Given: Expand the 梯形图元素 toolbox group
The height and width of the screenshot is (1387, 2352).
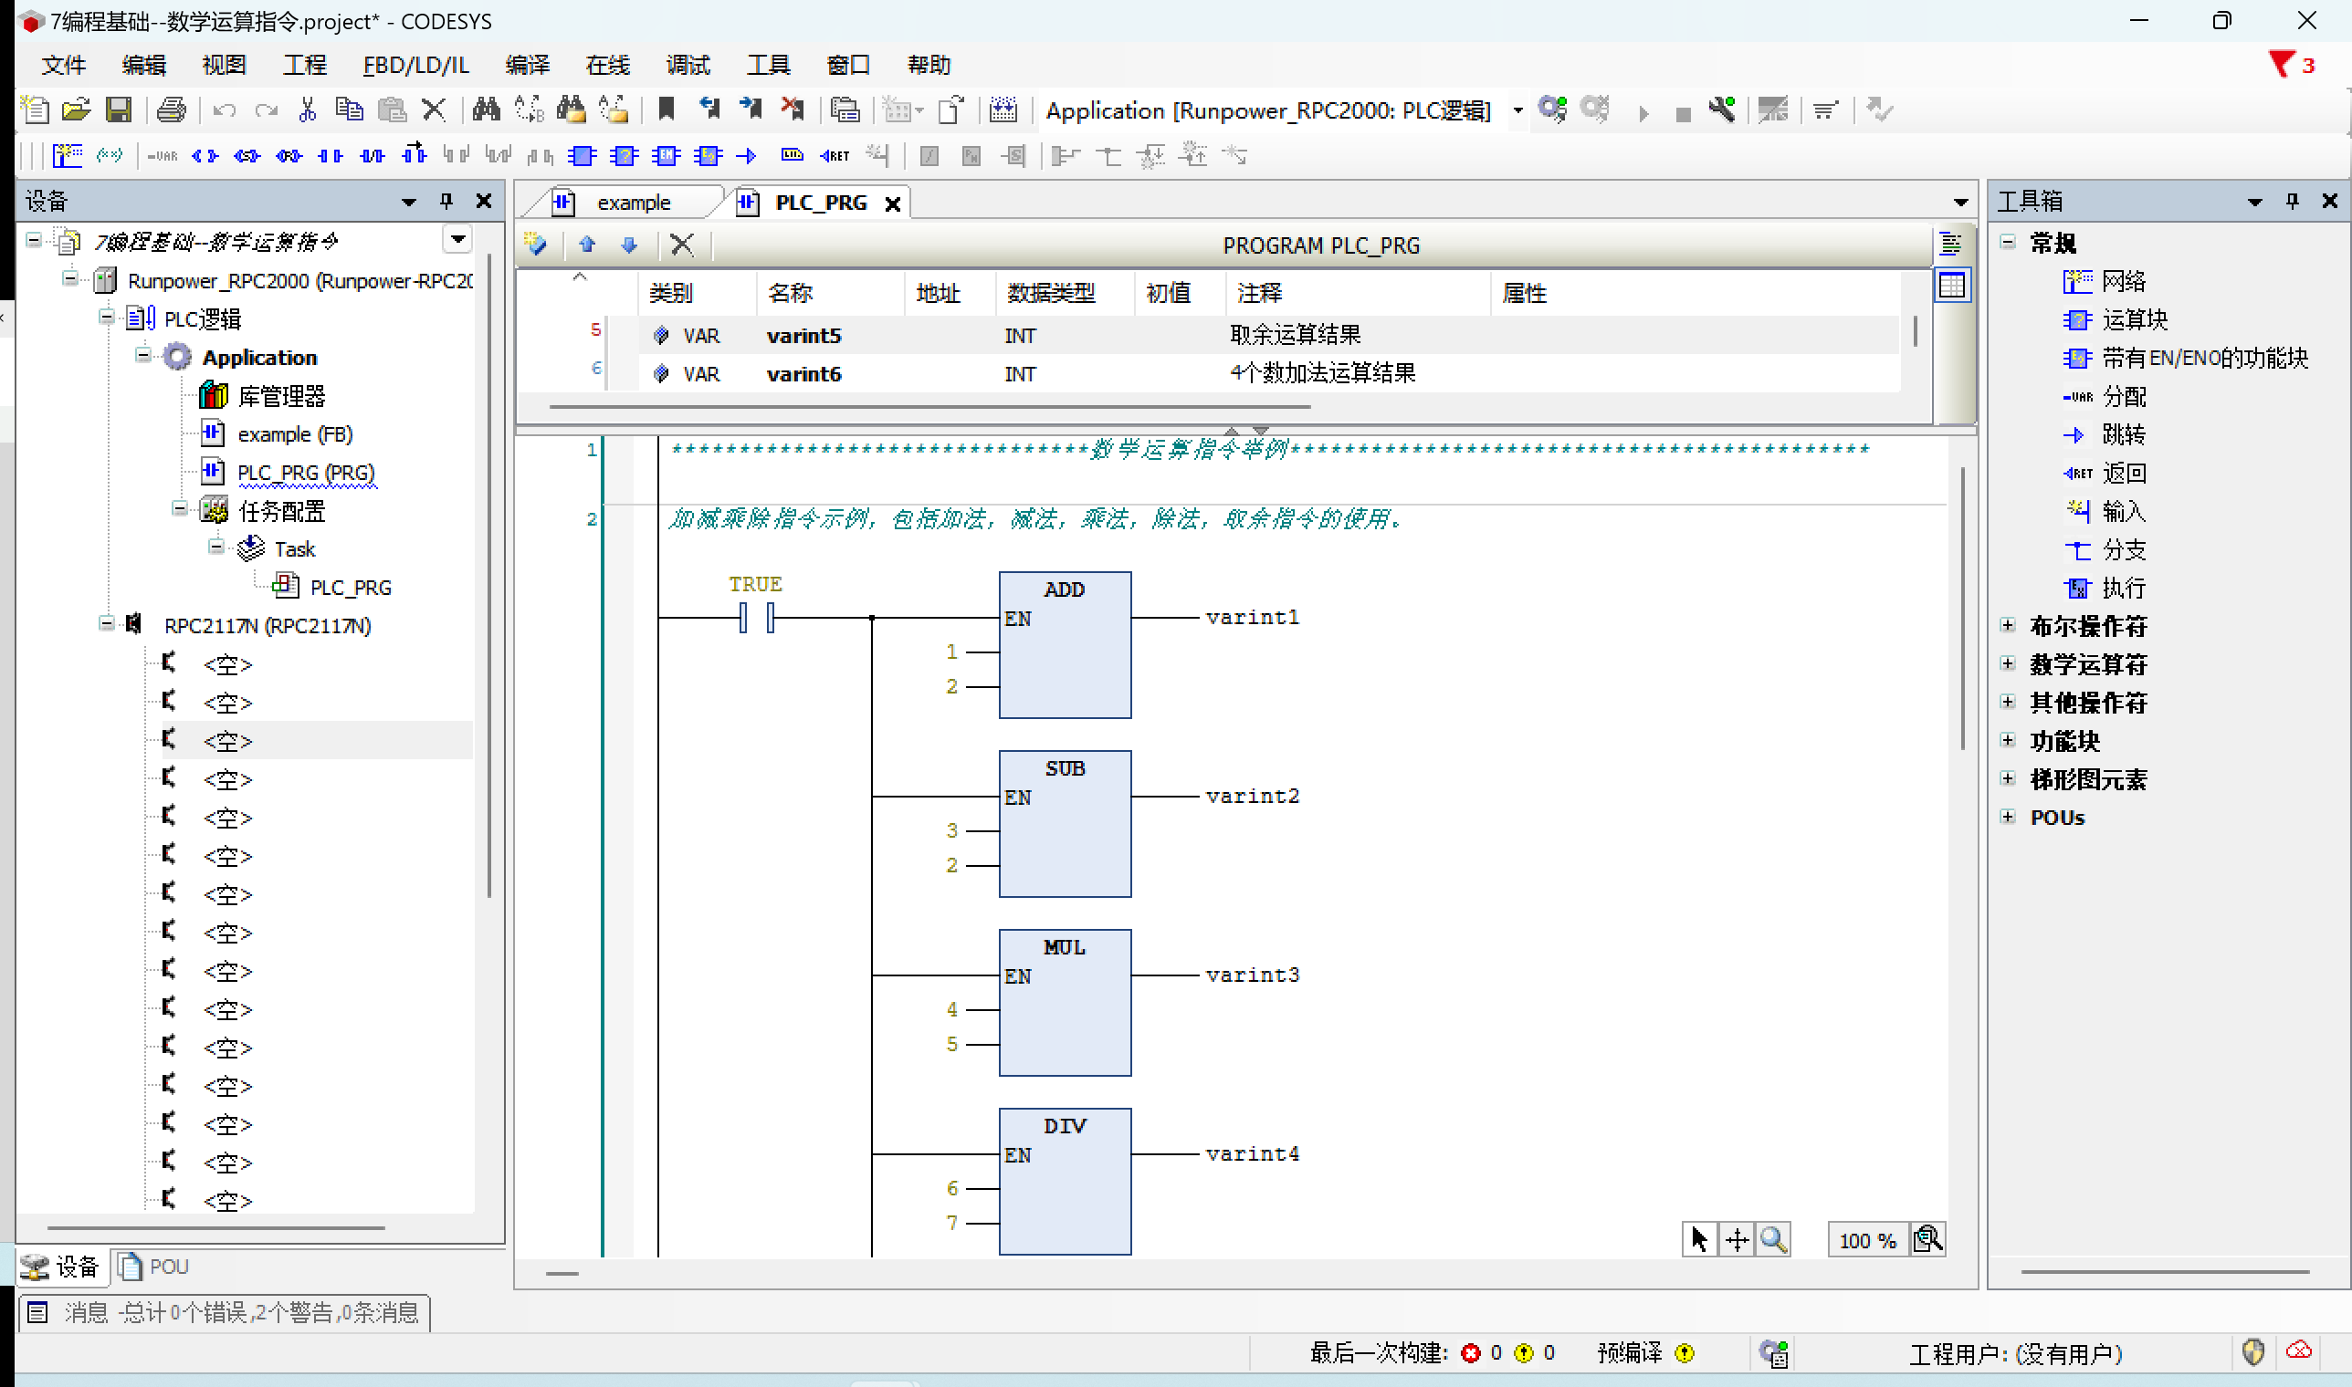Looking at the screenshot, I should [x=2008, y=778].
